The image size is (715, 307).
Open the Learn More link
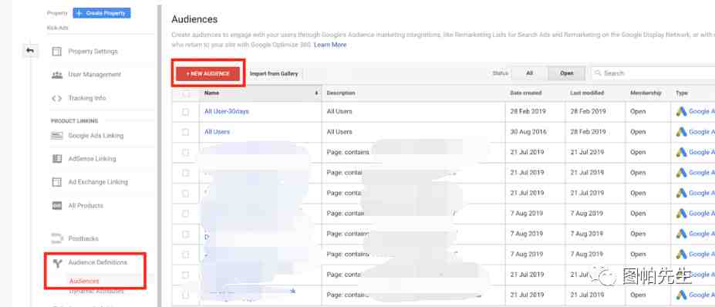(x=330, y=45)
